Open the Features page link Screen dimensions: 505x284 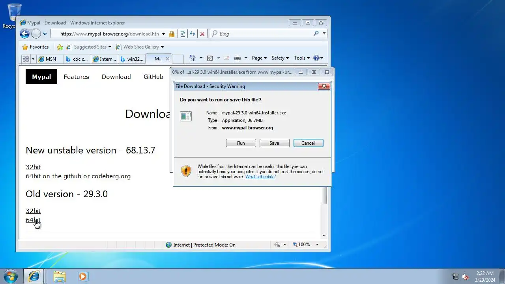(76, 77)
